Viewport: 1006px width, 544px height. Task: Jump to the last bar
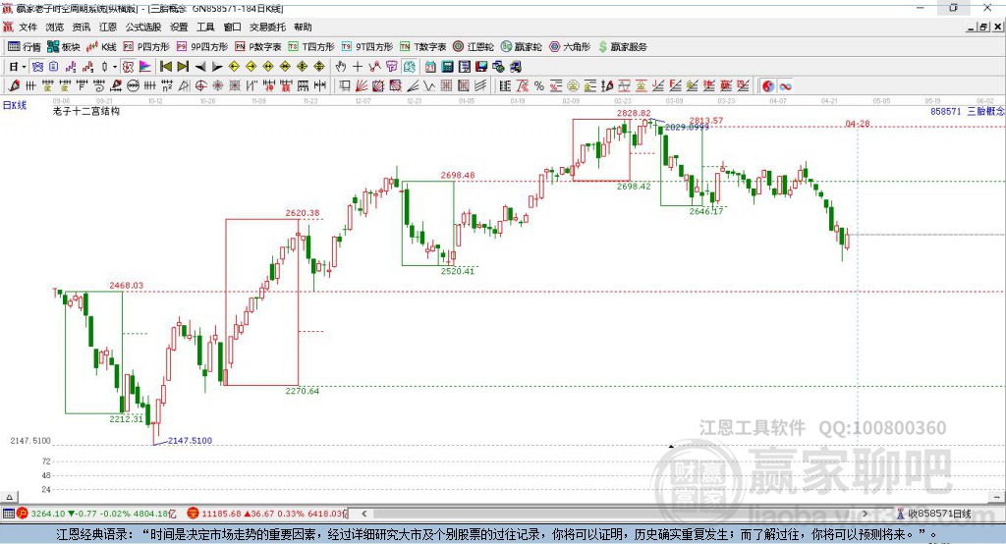(183, 67)
